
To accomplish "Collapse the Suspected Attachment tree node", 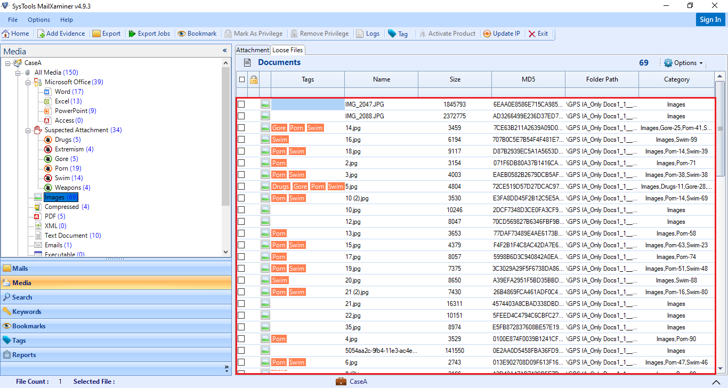I will point(28,130).
